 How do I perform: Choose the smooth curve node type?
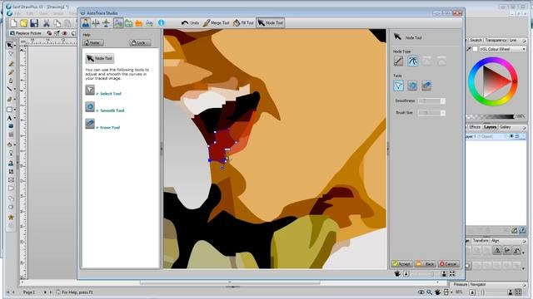(x=413, y=61)
